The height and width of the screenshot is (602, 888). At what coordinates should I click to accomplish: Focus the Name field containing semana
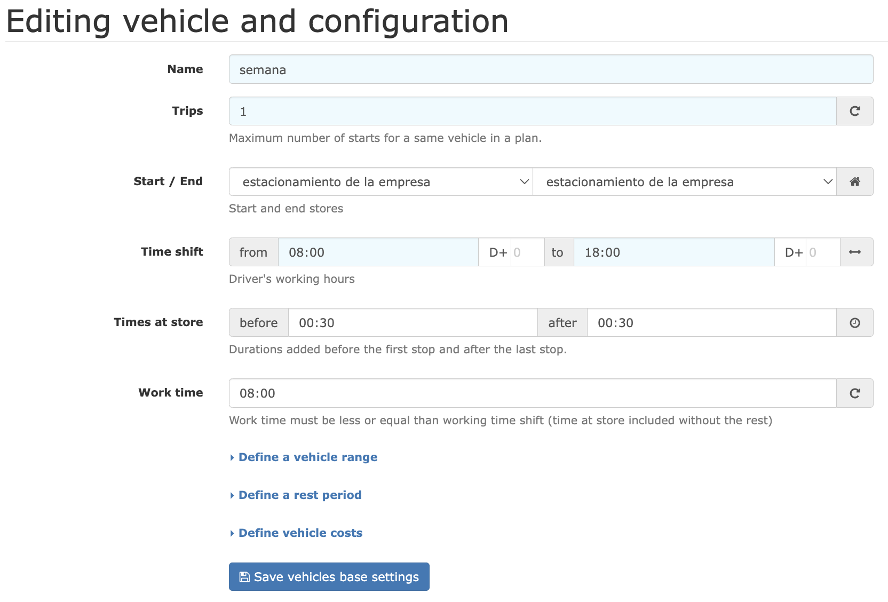point(551,69)
